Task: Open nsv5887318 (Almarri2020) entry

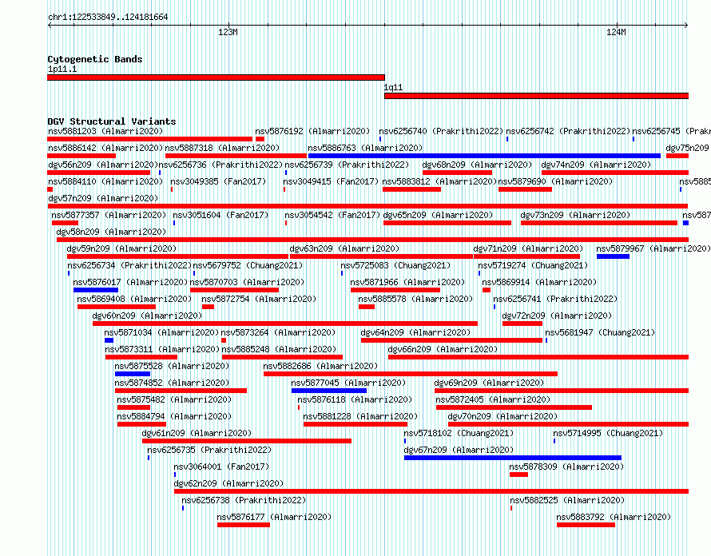Action: click(222, 148)
